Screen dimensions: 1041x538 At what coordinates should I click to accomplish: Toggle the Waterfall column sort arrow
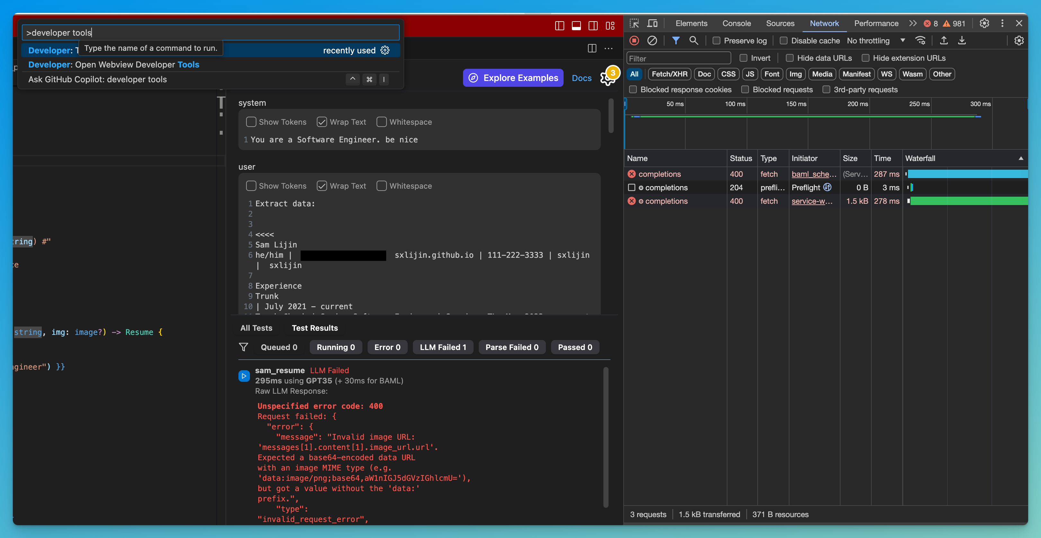click(x=1020, y=158)
